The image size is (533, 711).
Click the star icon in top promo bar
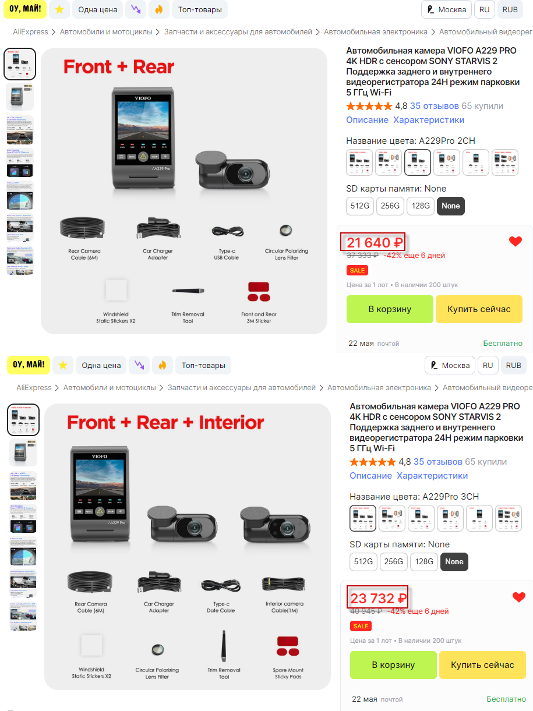(59, 9)
